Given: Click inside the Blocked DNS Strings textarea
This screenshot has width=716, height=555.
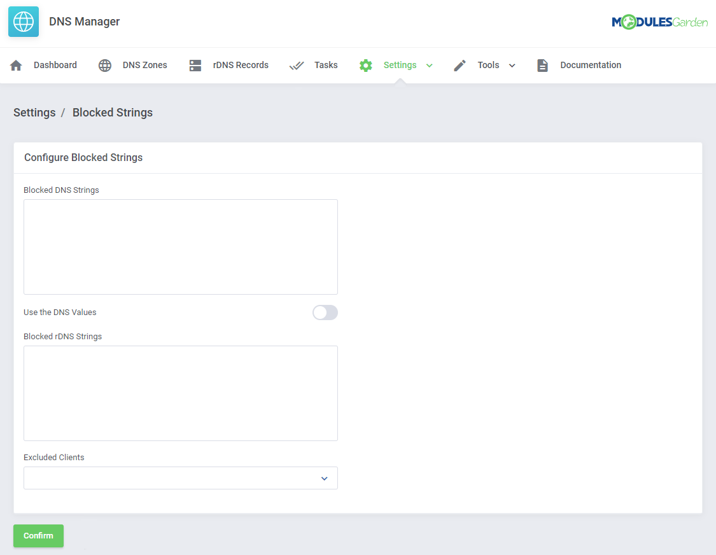Looking at the screenshot, I should click(180, 247).
